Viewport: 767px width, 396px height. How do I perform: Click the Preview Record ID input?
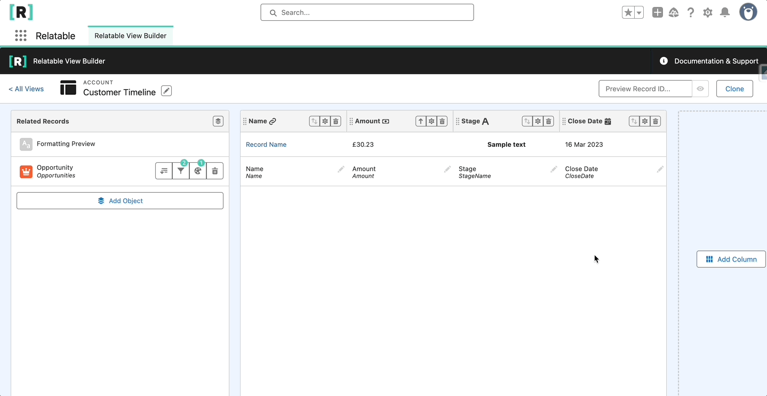(x=645, y=89)
